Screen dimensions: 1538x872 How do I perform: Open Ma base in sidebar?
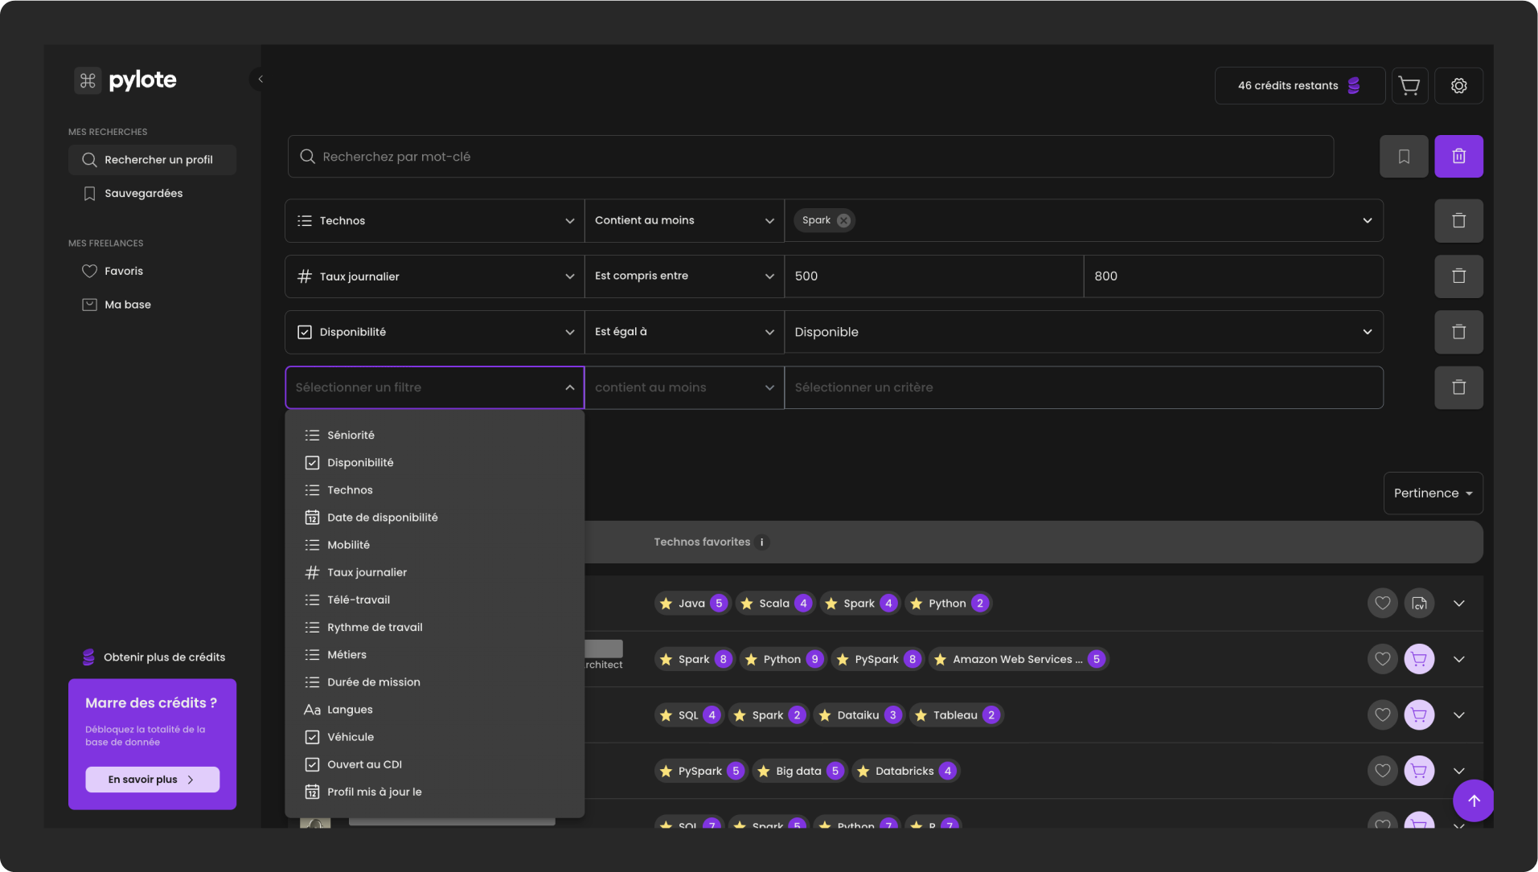[152, 305]
